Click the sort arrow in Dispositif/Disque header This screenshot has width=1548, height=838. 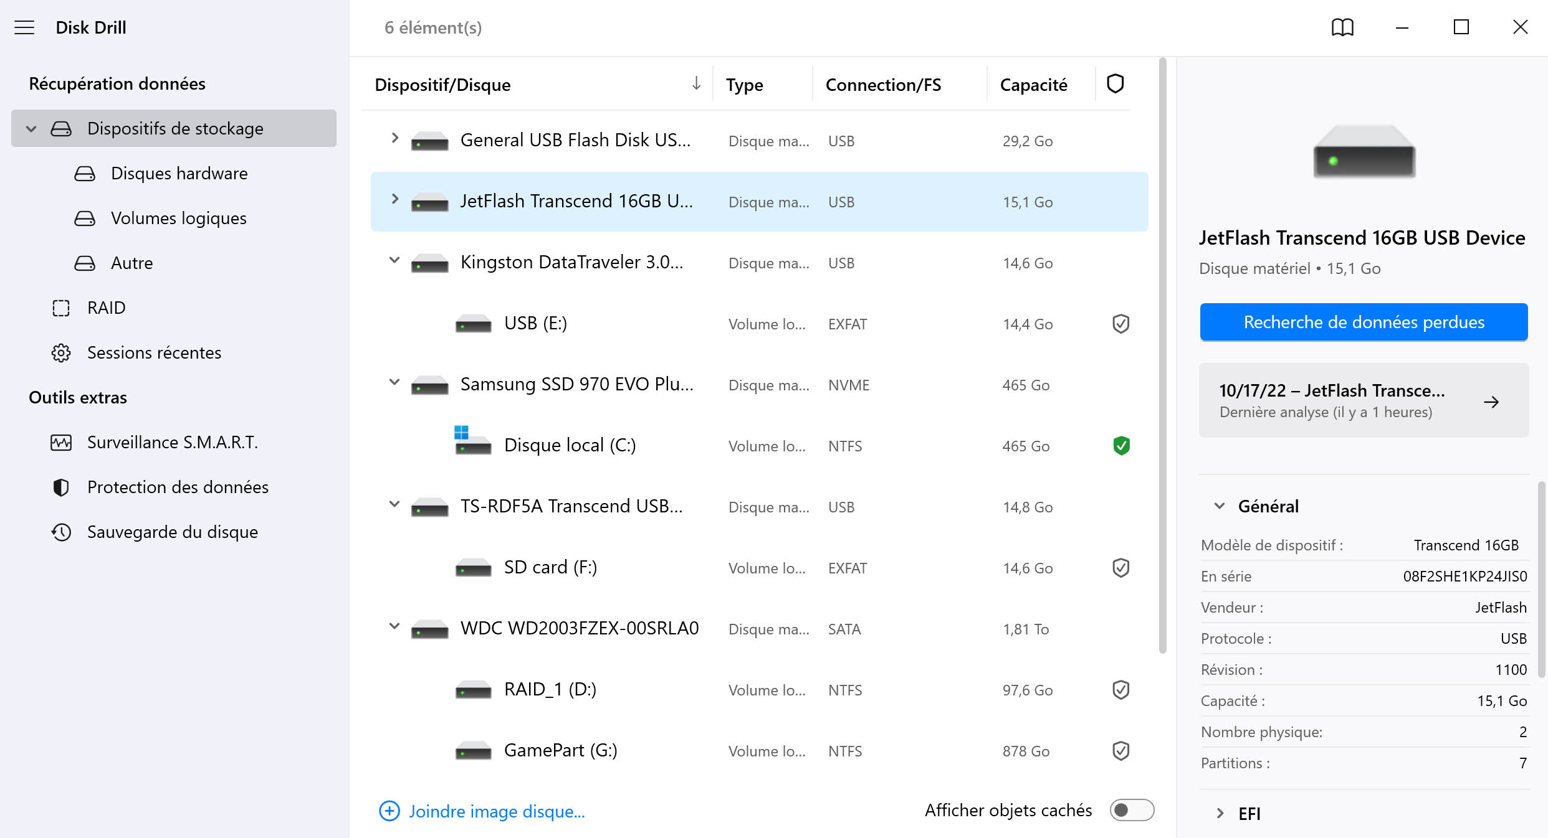point(696,83)
